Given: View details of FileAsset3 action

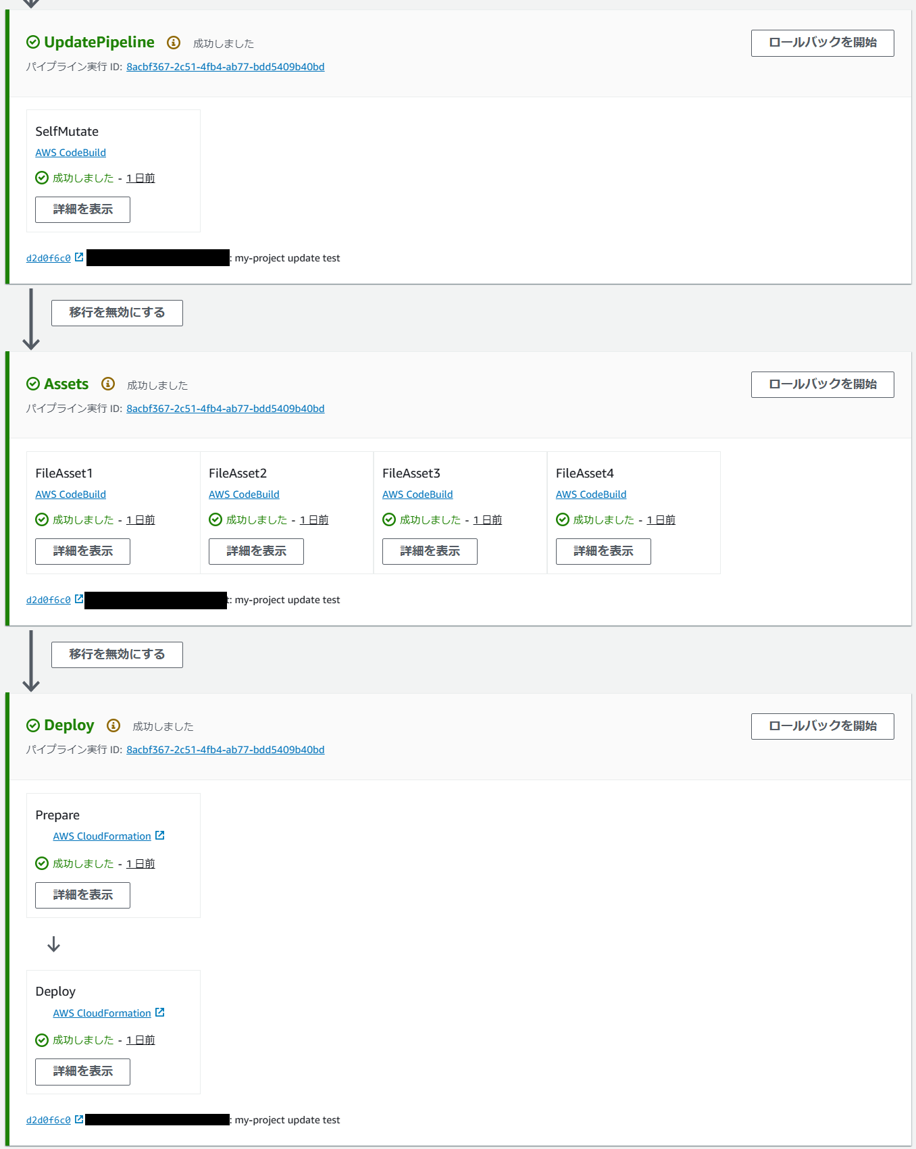Looking at the screenshot, I should click(x=429, y=551).
